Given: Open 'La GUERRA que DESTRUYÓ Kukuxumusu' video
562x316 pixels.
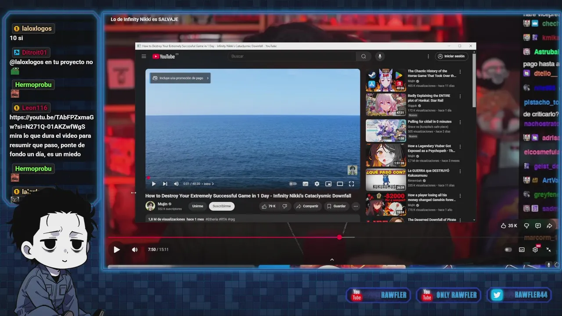Looking at the screenshot, I should click(385, 180).
